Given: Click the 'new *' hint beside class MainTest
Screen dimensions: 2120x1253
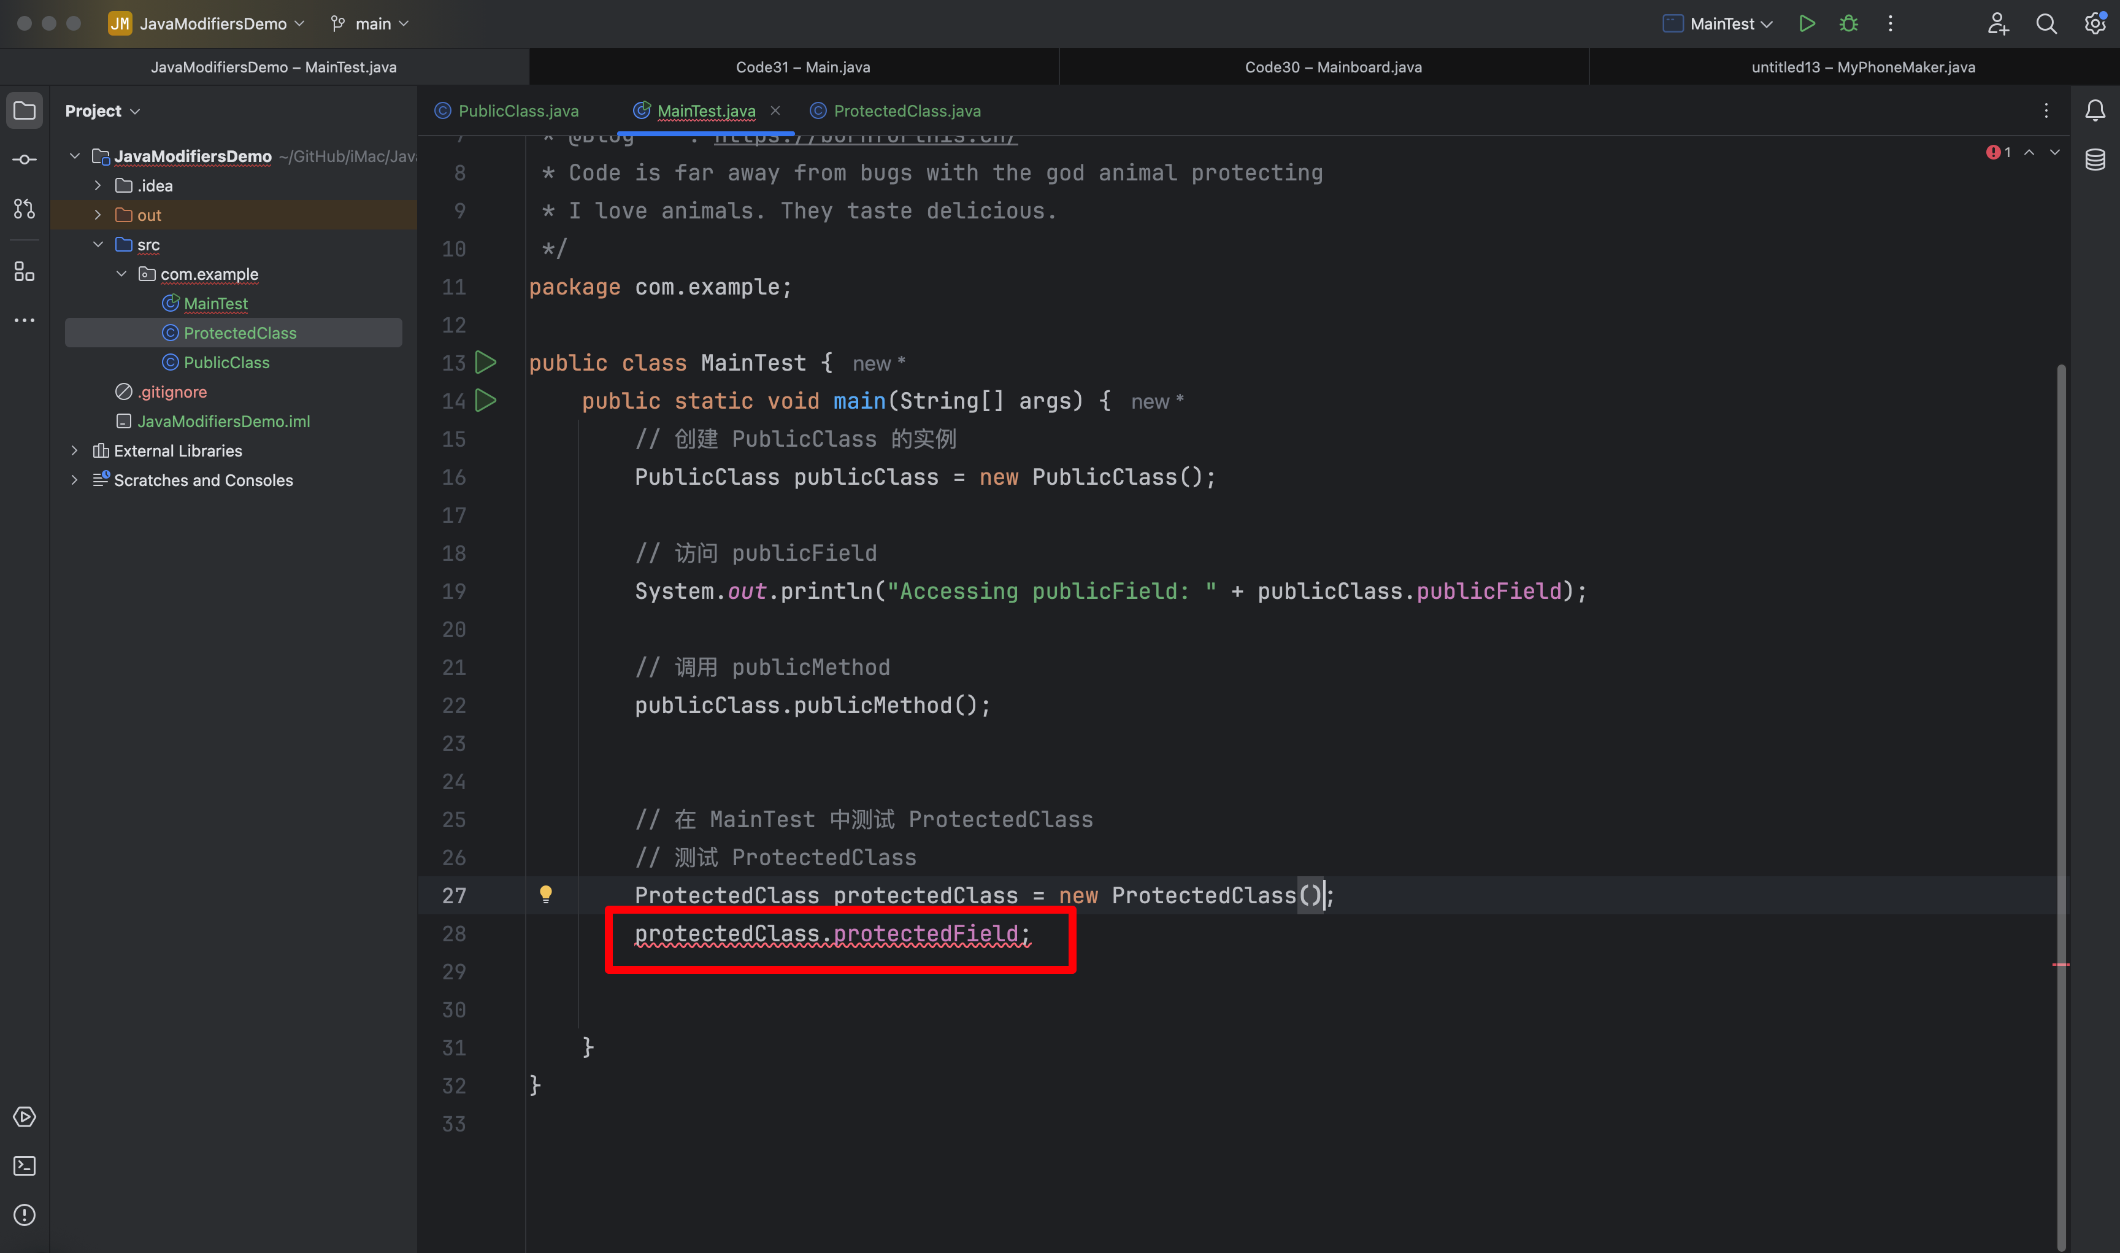Looking at the screenshot, I should point(878,364).
